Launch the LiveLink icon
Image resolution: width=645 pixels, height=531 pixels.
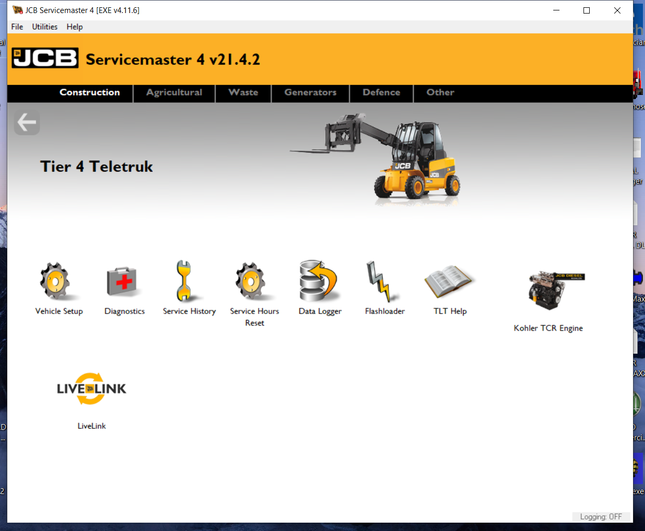[91, 389]
